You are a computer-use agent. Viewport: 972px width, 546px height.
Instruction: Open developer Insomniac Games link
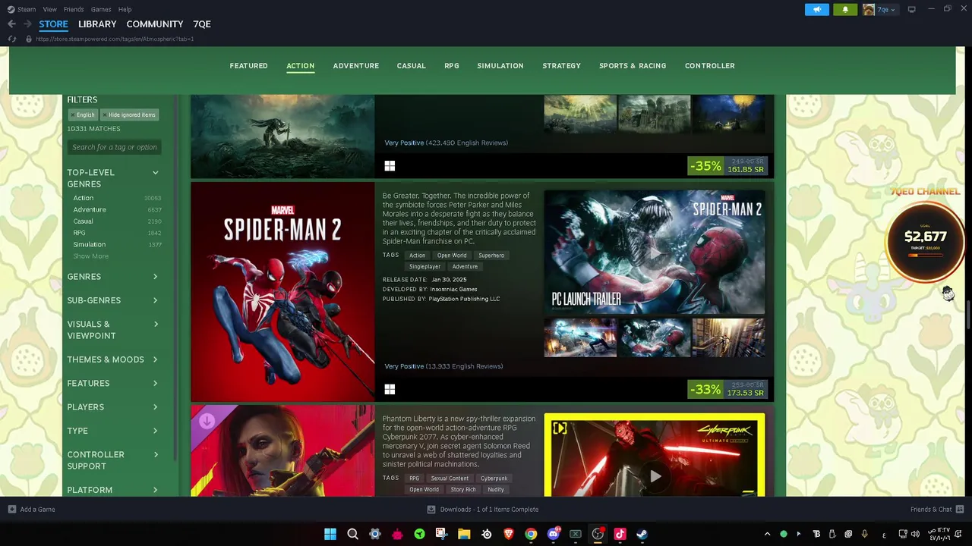point(454,289)
